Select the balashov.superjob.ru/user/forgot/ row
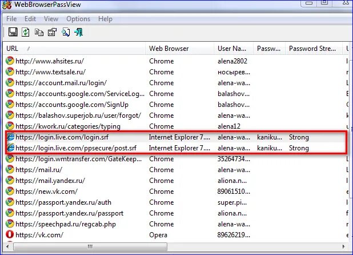Screen dimensions: 353x255 tap(176, 115)
